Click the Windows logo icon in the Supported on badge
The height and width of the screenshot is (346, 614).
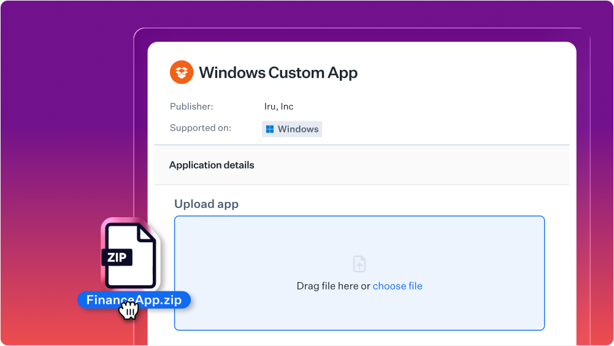click(270, 129)
